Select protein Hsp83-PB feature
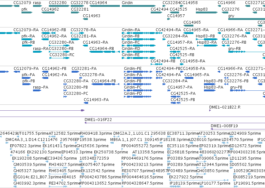Viewport: 265px width, 188px height. pos(210,84)
